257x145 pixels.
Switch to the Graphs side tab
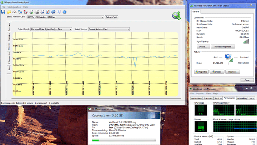(9, 47)
